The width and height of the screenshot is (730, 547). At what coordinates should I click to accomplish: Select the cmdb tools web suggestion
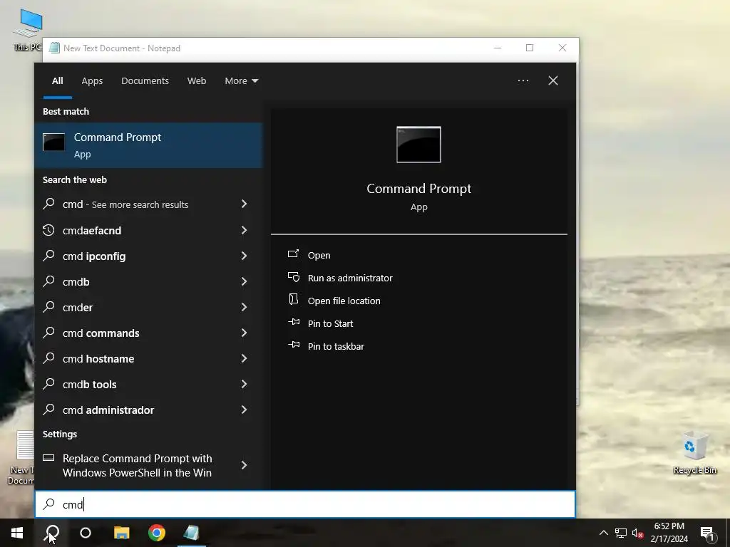tap(148, 384)
